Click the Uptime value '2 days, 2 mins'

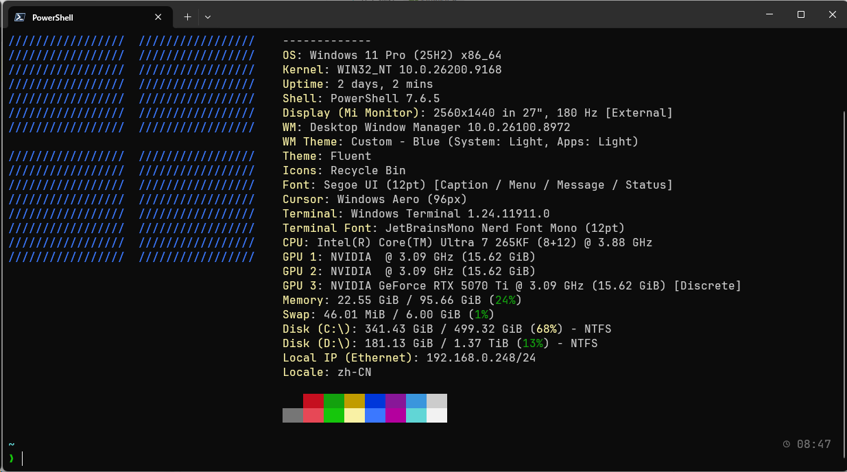385,84
